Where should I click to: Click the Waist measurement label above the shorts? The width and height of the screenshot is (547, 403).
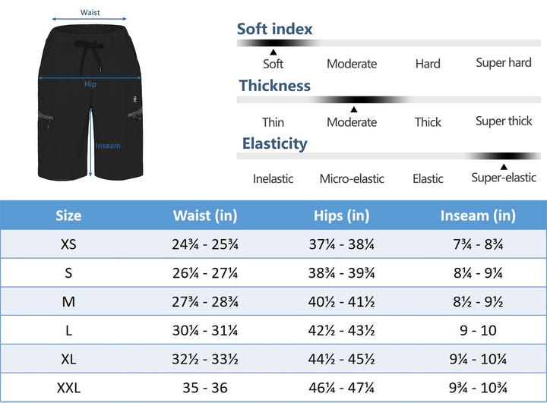pos(90,13)
